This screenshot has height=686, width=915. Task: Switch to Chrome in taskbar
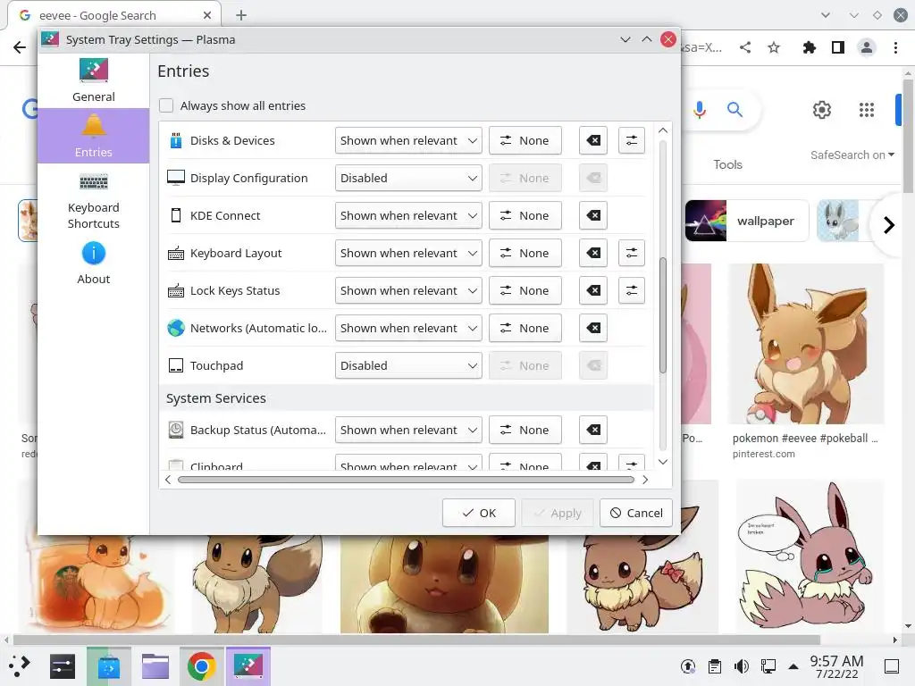[x=201, y=665]
